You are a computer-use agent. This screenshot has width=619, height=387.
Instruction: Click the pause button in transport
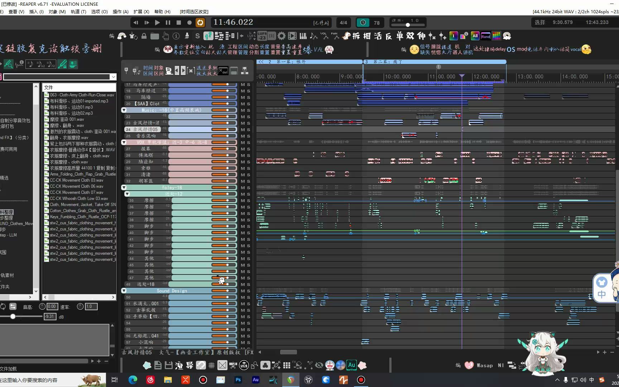pos(168,23)
